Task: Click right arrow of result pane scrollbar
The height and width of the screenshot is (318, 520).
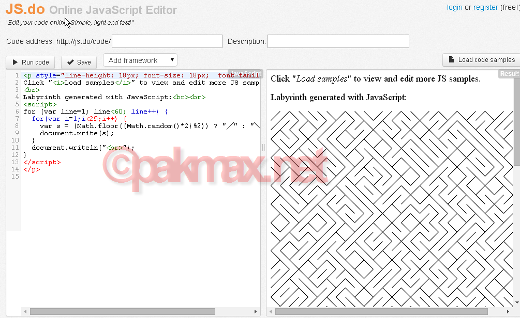Action: (x=508, y=312)
